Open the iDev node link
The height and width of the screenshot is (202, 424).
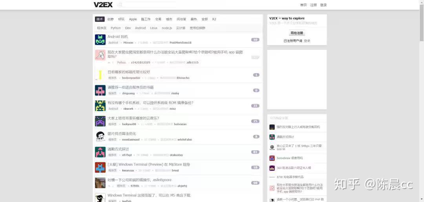128,28
